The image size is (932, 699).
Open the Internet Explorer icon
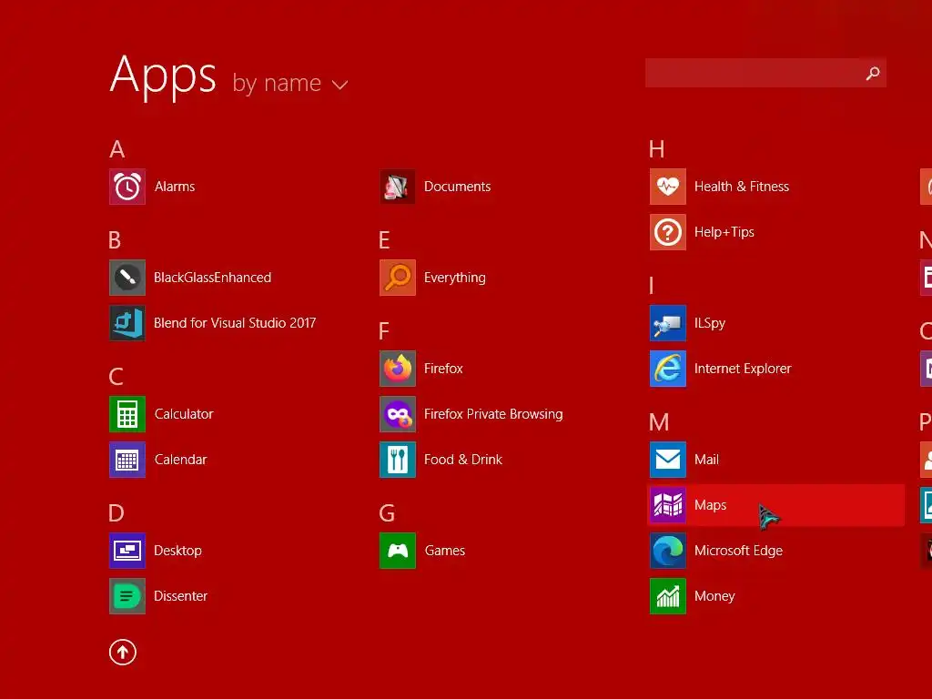[668, 369]
